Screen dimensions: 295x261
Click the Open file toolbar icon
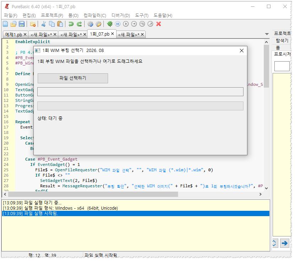pyautogui.click(x=14, y=24)
